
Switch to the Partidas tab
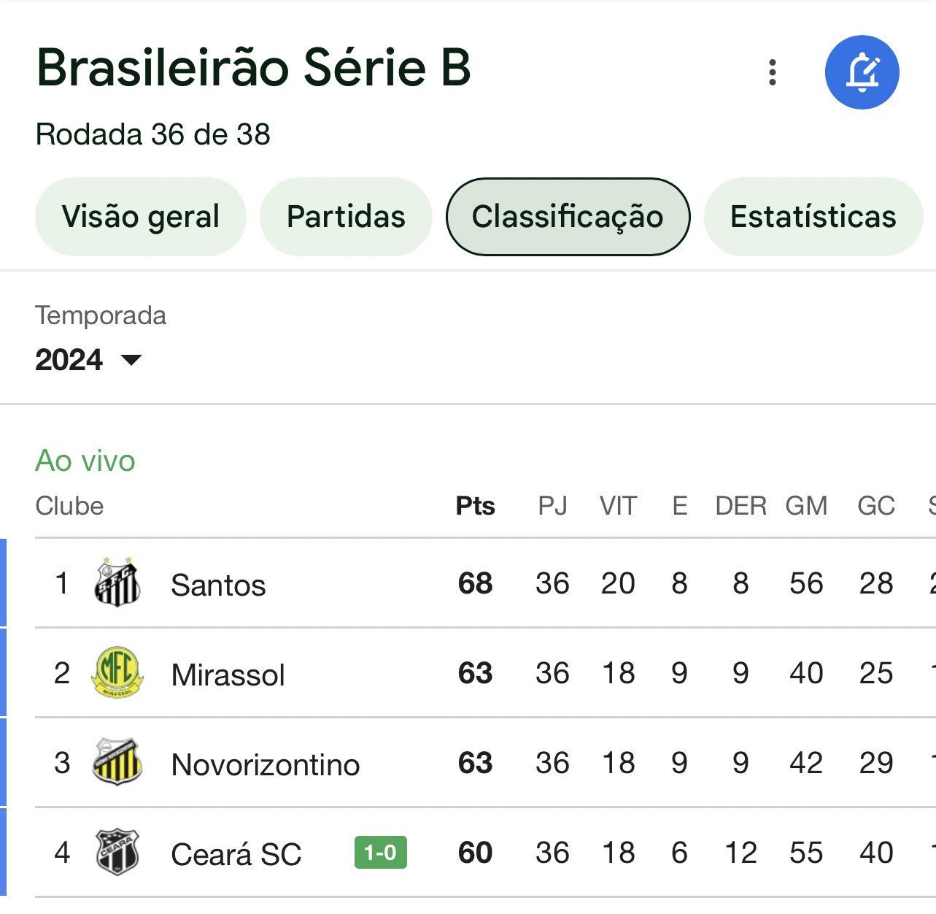(x=346, y=217)
